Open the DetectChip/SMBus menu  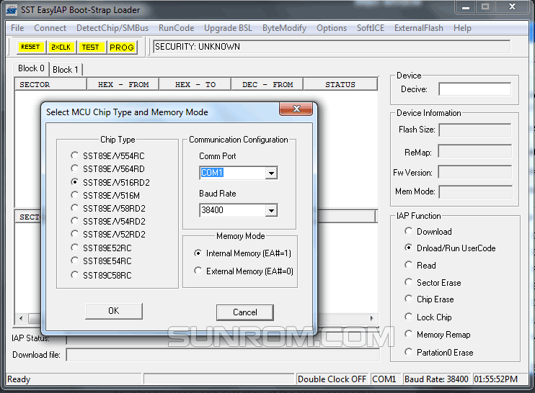pos(112,28)
